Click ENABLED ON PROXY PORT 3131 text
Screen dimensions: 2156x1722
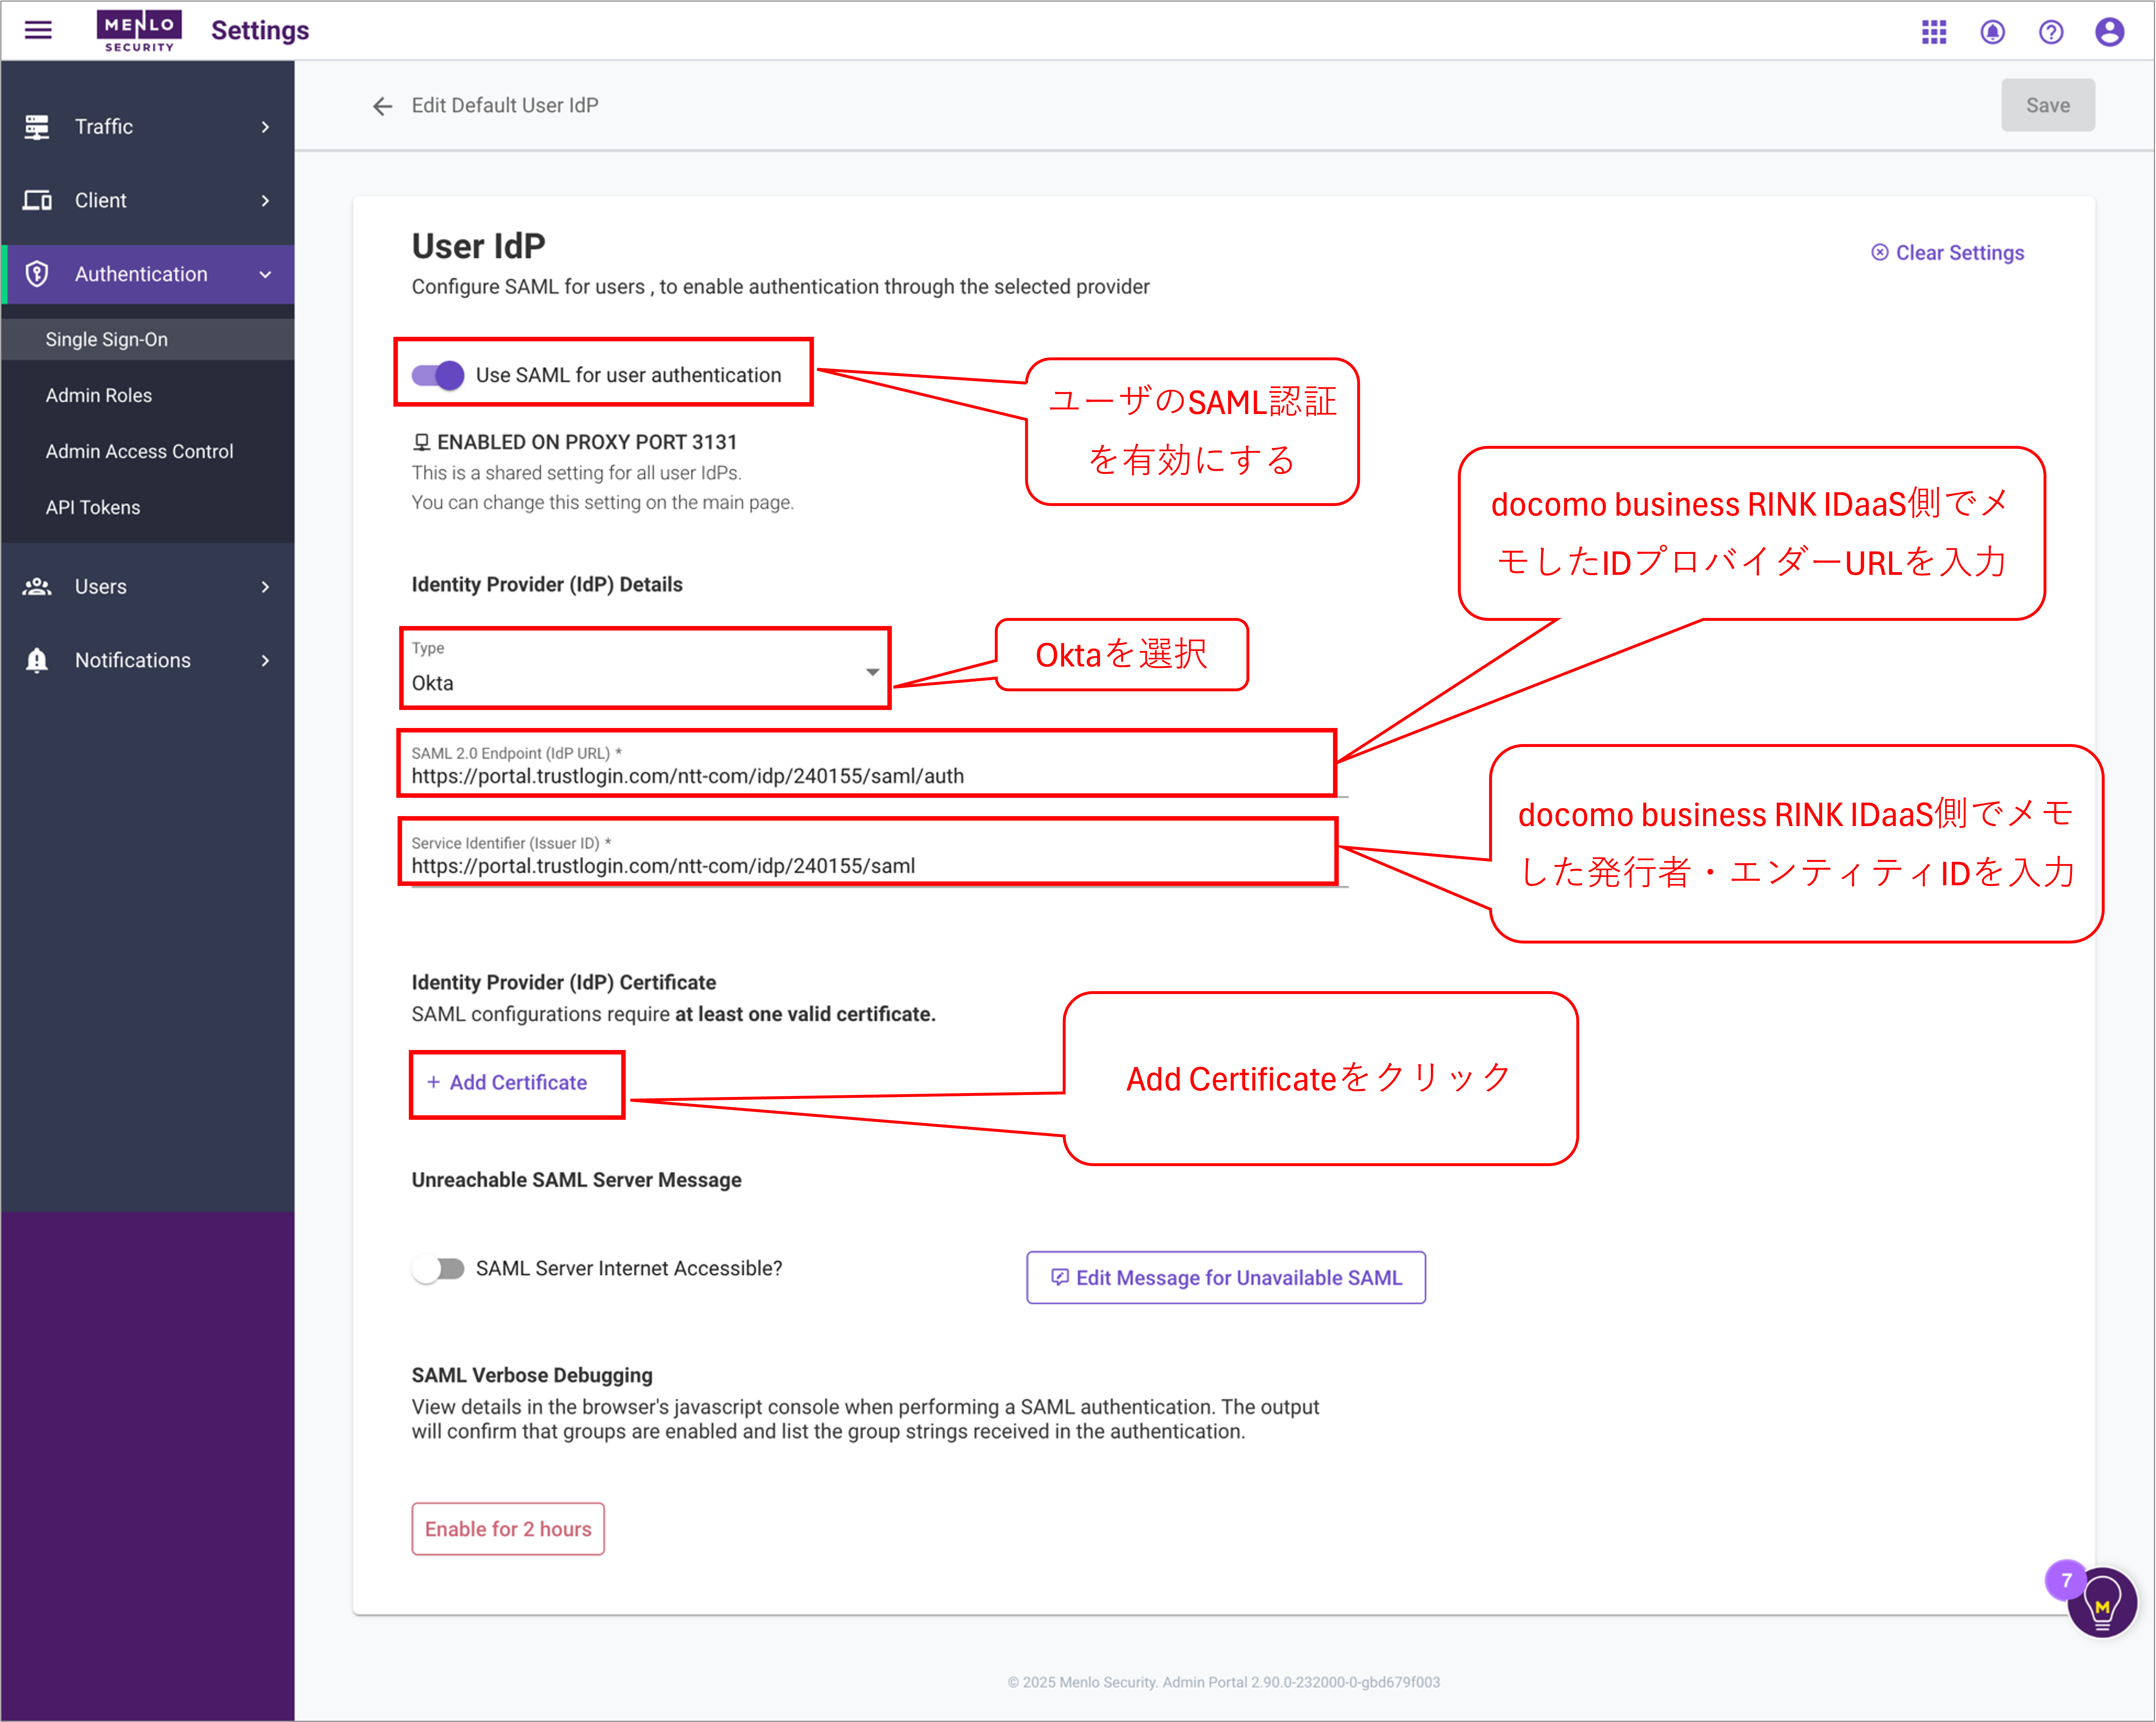[587, 443]
